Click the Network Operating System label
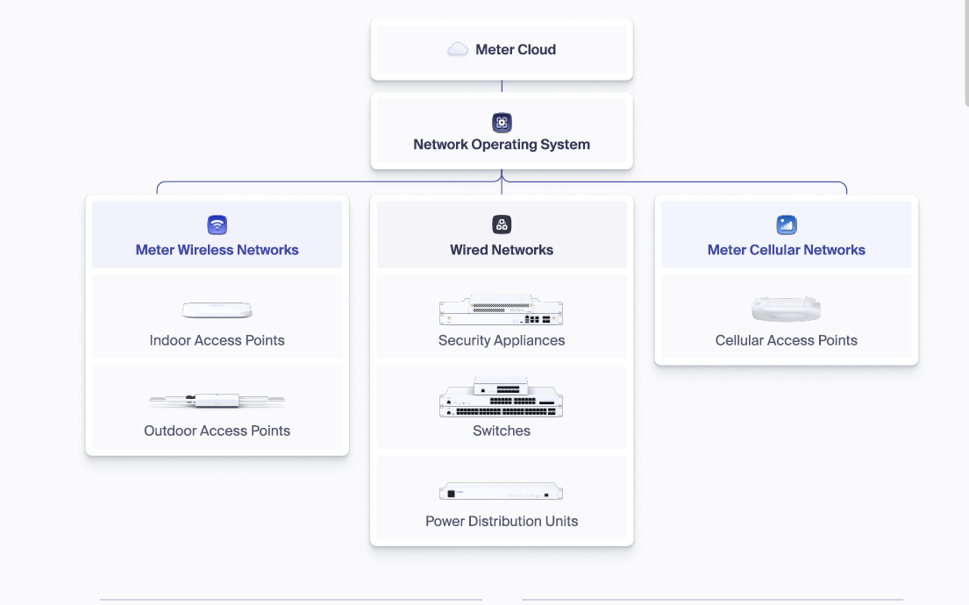 pyautogui.click(x=502, y=145)
